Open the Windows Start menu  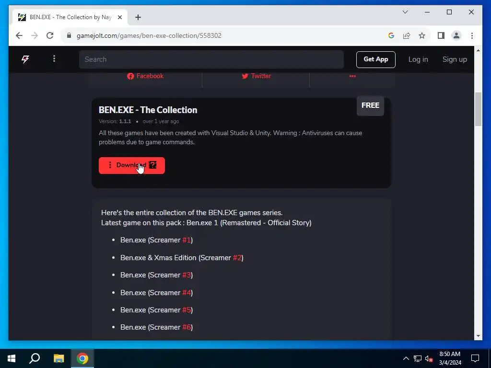tap(12, 358)
